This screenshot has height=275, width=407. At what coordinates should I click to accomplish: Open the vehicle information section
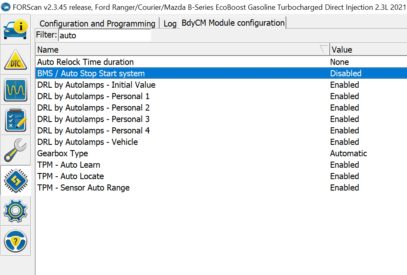coord(16,30)
